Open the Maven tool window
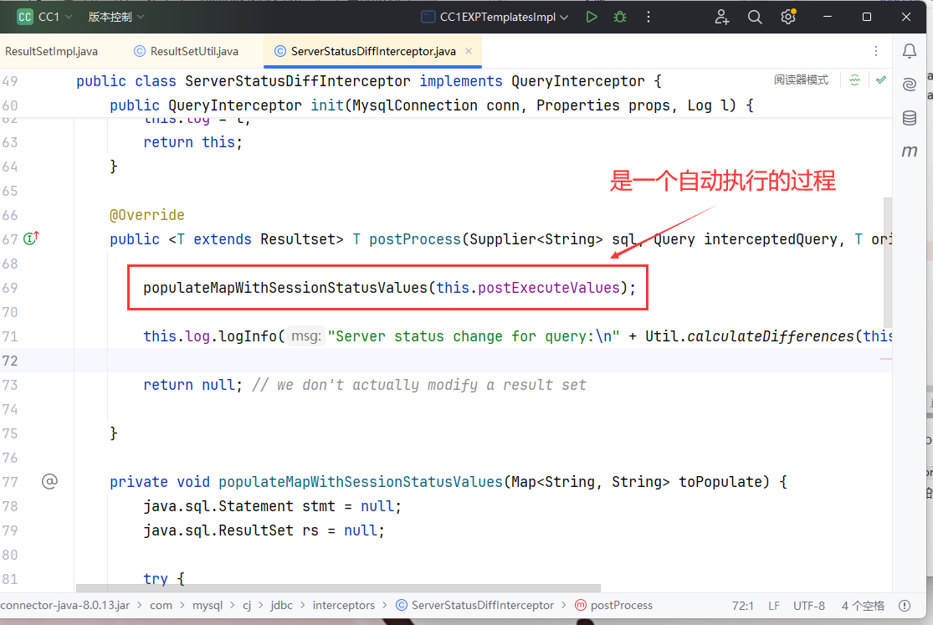933x625 pixels. coord(910,151)
